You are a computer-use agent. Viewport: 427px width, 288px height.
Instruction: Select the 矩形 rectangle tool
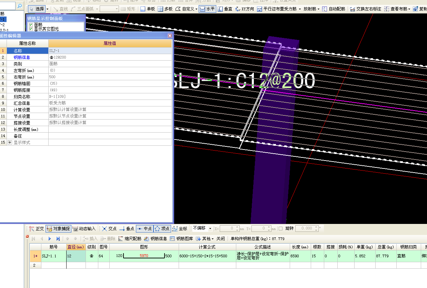tap(128, 9)
